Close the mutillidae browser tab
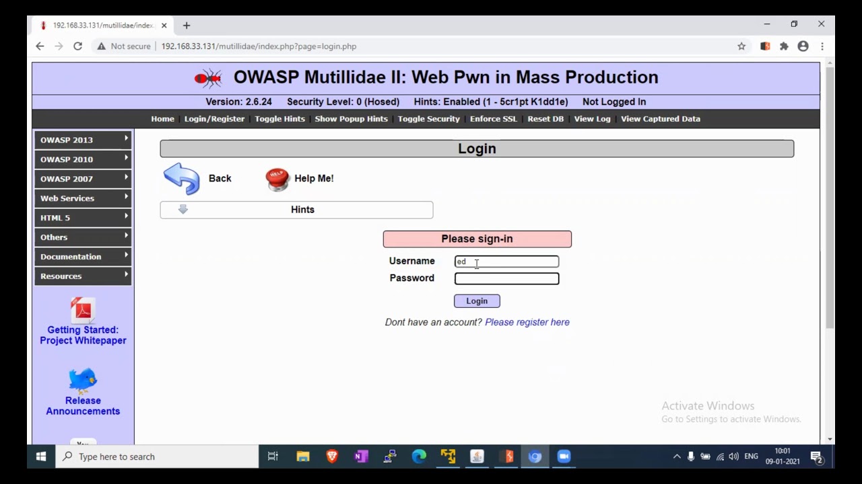862x484 pixels. (x=164, y=26)
